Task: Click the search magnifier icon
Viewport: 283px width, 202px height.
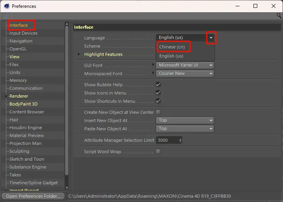Action: (279, 16)
